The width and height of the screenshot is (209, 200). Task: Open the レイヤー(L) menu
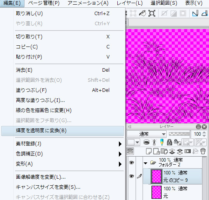click(x=130, y=3)
